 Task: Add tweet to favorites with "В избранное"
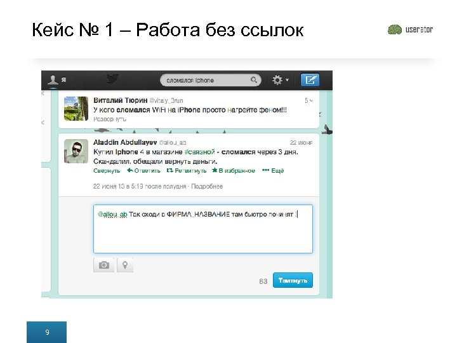point(234,171)
